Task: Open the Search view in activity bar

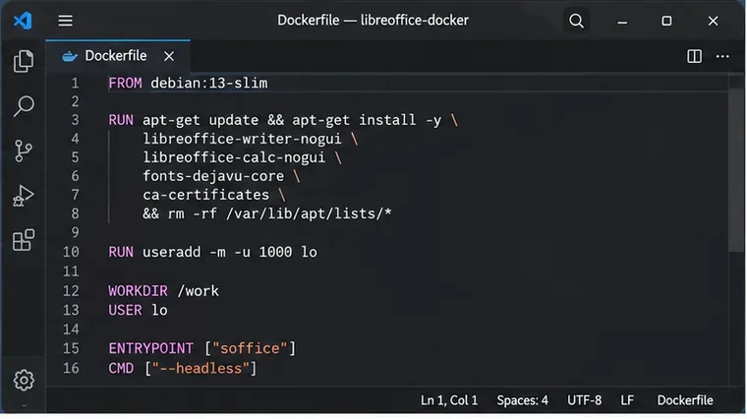Action: point(24,106)
